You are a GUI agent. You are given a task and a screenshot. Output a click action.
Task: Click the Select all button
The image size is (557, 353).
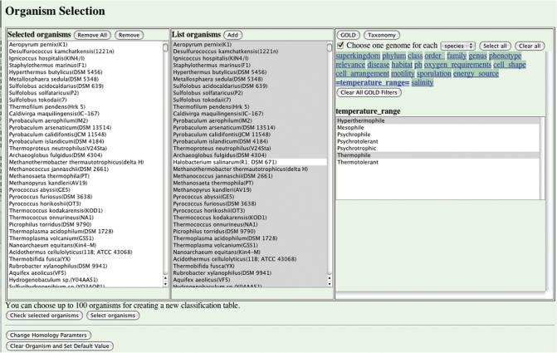[x=495, y=45]
